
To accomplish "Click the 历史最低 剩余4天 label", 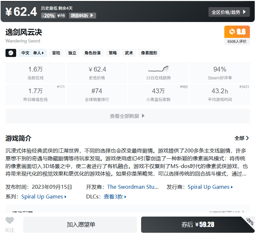I will pos(57,8).
